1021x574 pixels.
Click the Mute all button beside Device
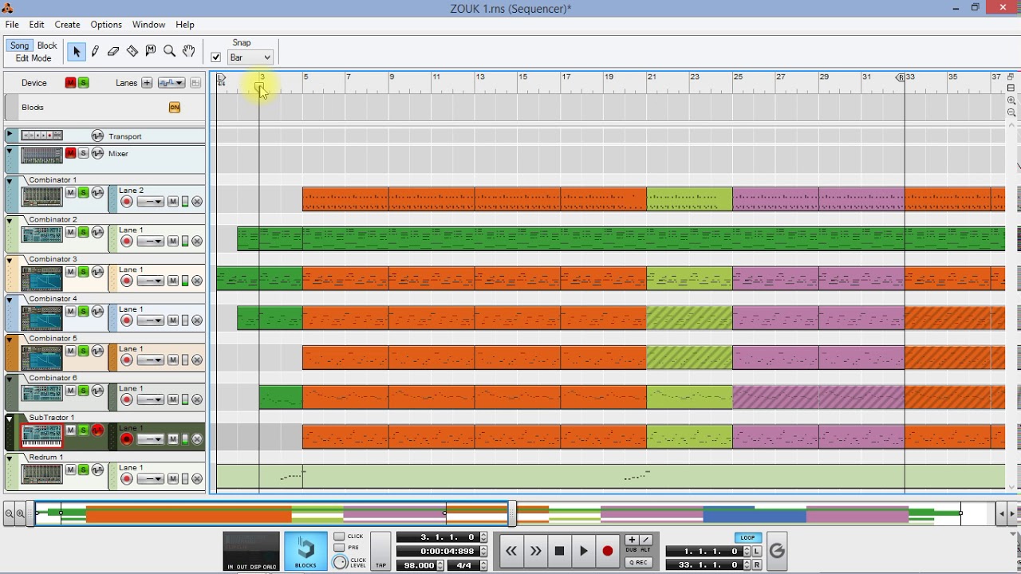pos(71,83)
